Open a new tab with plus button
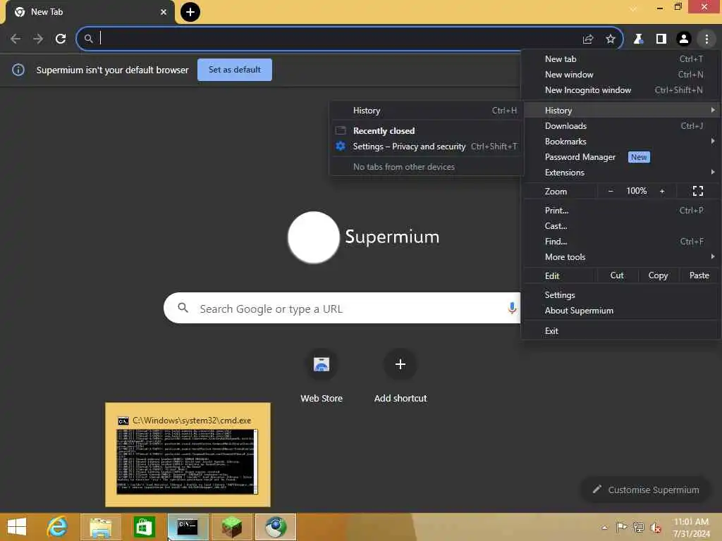This screenshot has height=541, width=722. (x=190, y=12)
